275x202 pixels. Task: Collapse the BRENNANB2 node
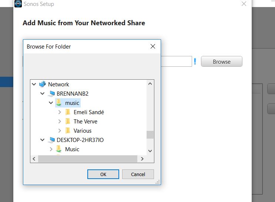pos(43,93)
